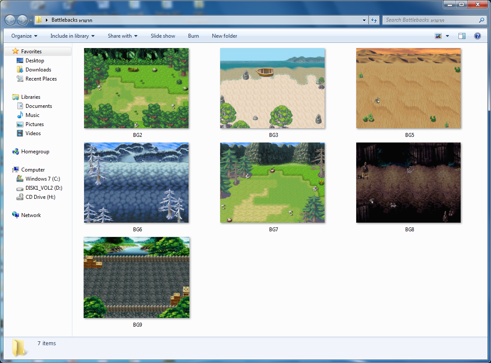Open the view options dropdown arrow
The width and height of the screenshot is (491, 363).
(447, 36)
